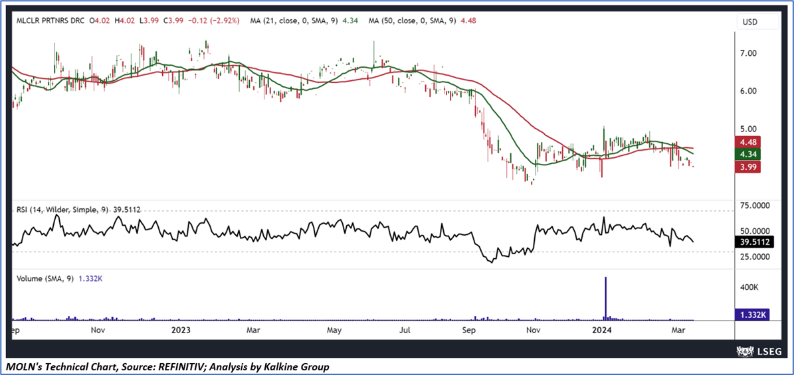Click the 39.5112 value beside RSI label

127,208
